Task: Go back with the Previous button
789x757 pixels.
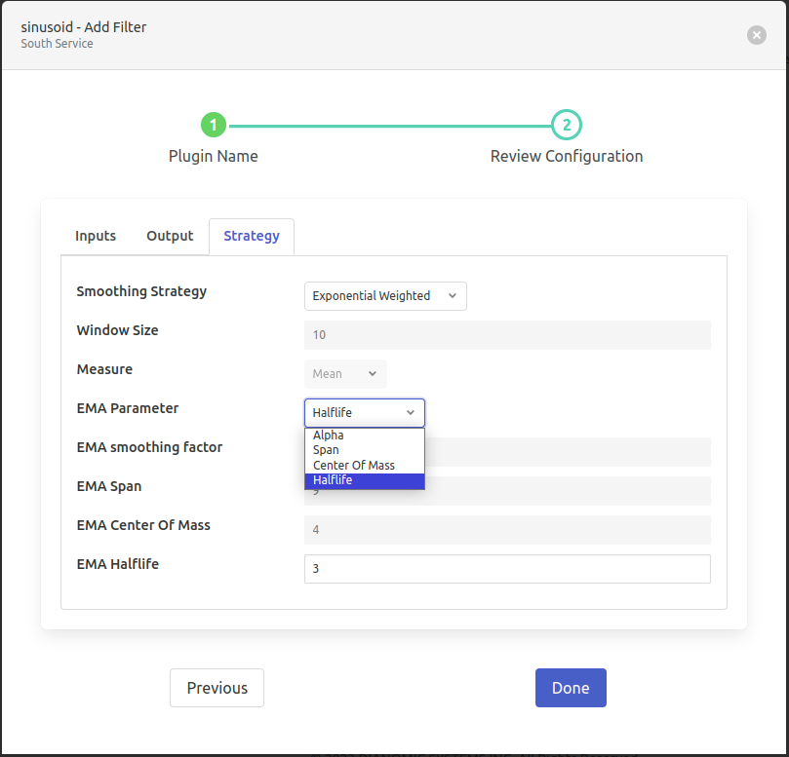Action: tap(217, 688)
